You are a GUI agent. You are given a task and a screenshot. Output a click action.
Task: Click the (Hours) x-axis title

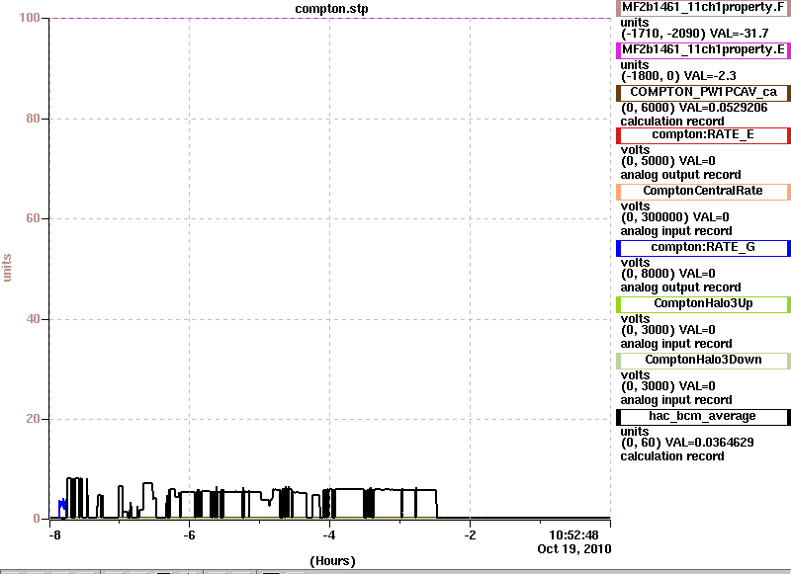click(x=332, y=561)
